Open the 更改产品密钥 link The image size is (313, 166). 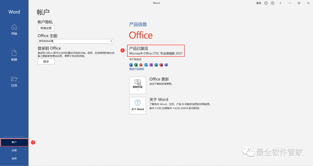[x=137, y=69]
